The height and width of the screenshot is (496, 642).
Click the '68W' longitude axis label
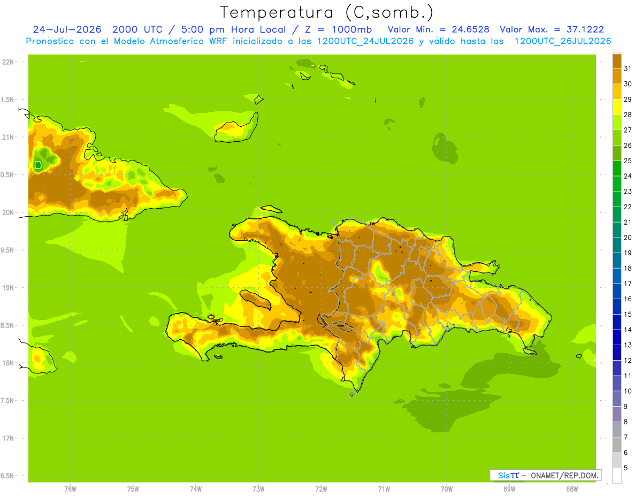(x=572, y=489)
